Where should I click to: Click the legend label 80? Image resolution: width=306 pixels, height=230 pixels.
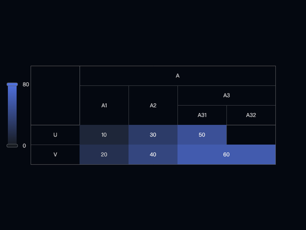(x=26, y=84)
